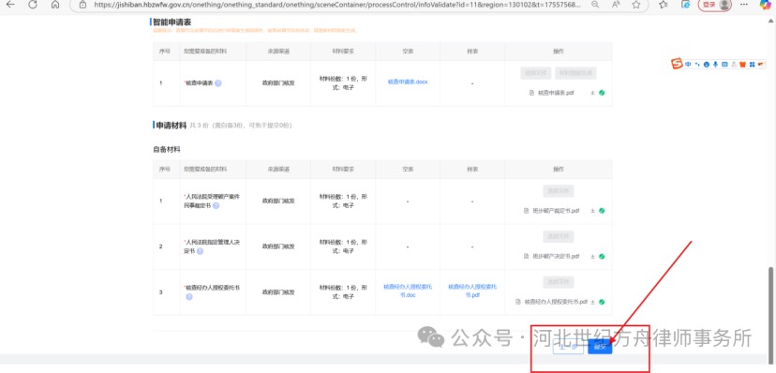Toggle punctuation mode on Sogou toolbar
Image resolution: width=776 pixels, height=373 pixels.
pos(697,65)
